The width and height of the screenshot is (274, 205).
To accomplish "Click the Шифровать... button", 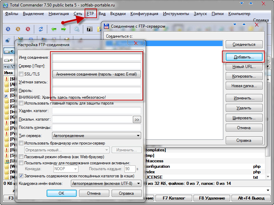I will [x=244, y=118].
